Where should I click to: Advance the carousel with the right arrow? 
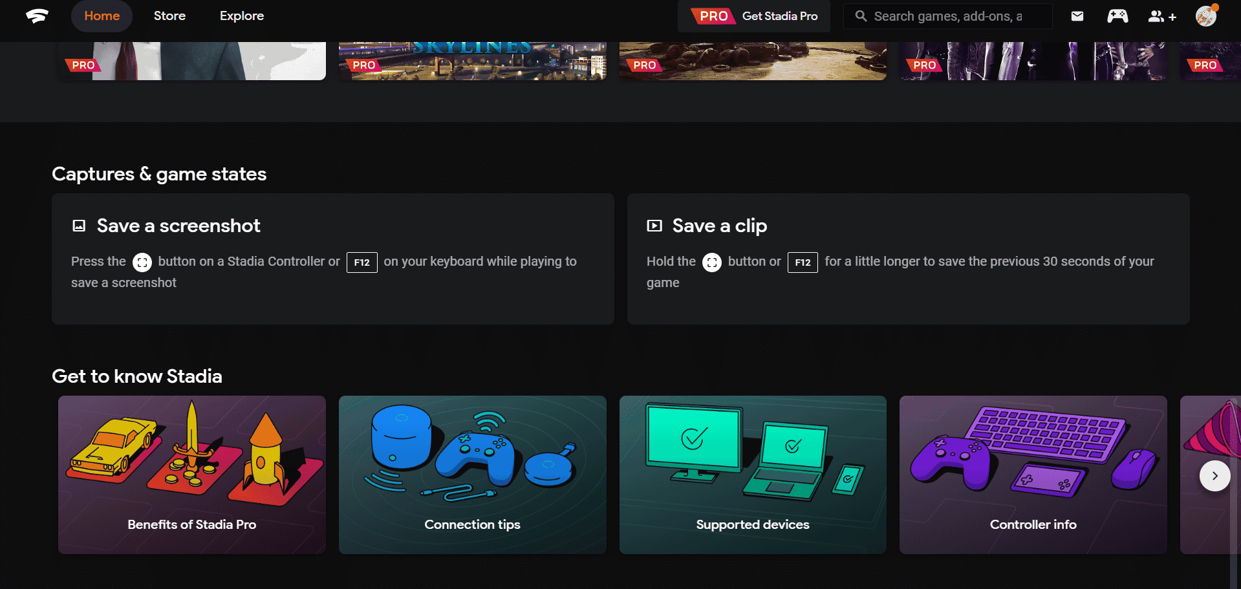pyautogui.click(x=1214, y=475)
